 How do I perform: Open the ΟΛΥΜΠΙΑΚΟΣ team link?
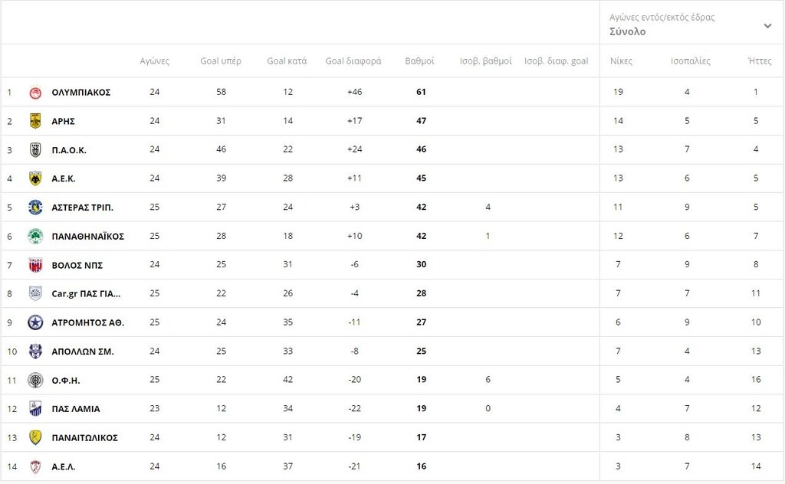81,92
